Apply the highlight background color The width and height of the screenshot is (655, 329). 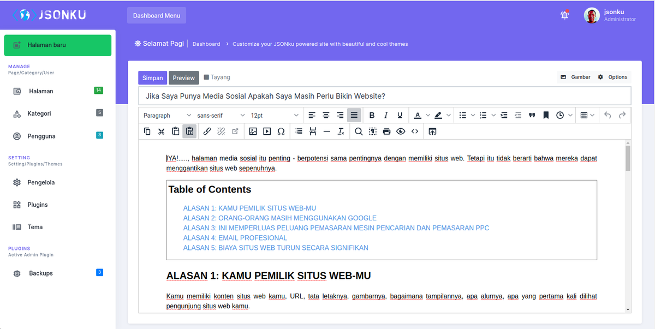(x=438, y=115)
